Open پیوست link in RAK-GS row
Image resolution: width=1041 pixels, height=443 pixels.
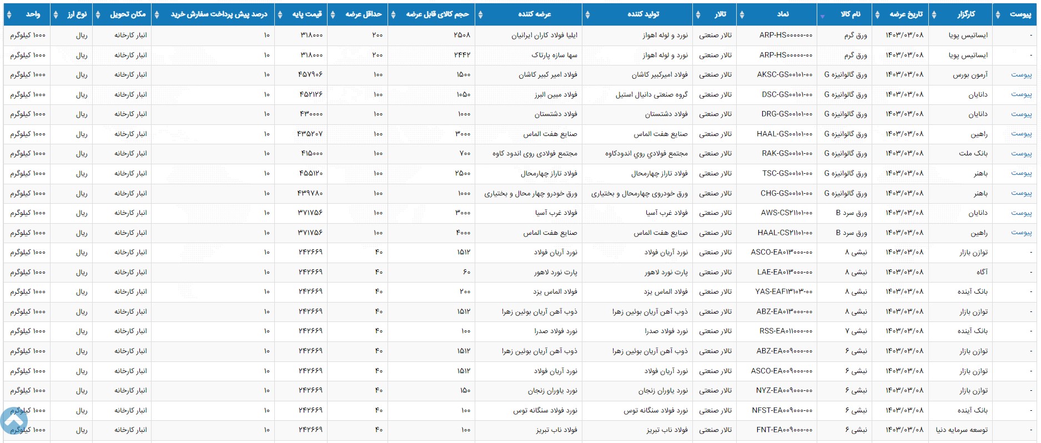[x=1021, y=153]
